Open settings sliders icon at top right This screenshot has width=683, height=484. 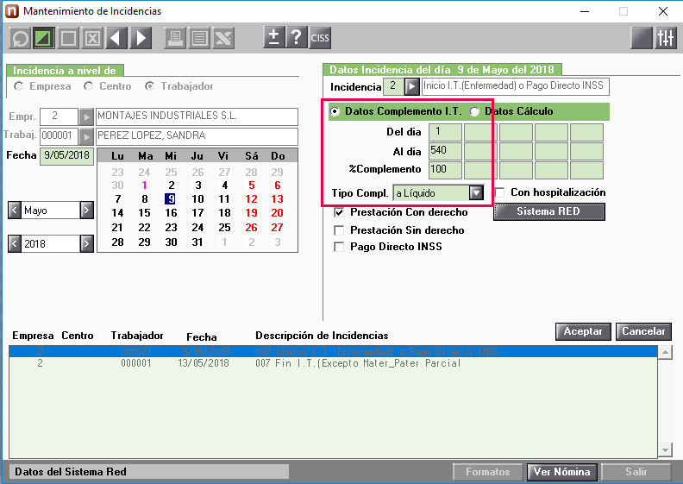coord(666,38)
